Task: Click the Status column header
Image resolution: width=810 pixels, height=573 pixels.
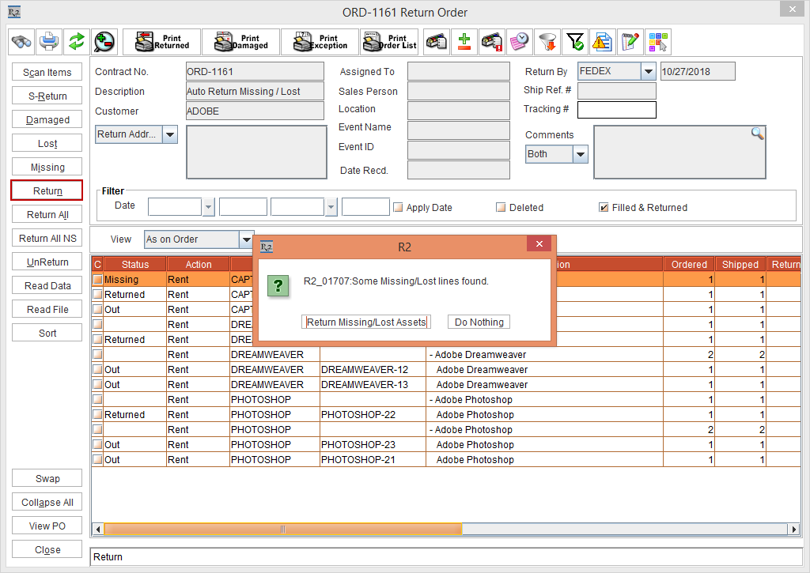Action: coord(134,265)
